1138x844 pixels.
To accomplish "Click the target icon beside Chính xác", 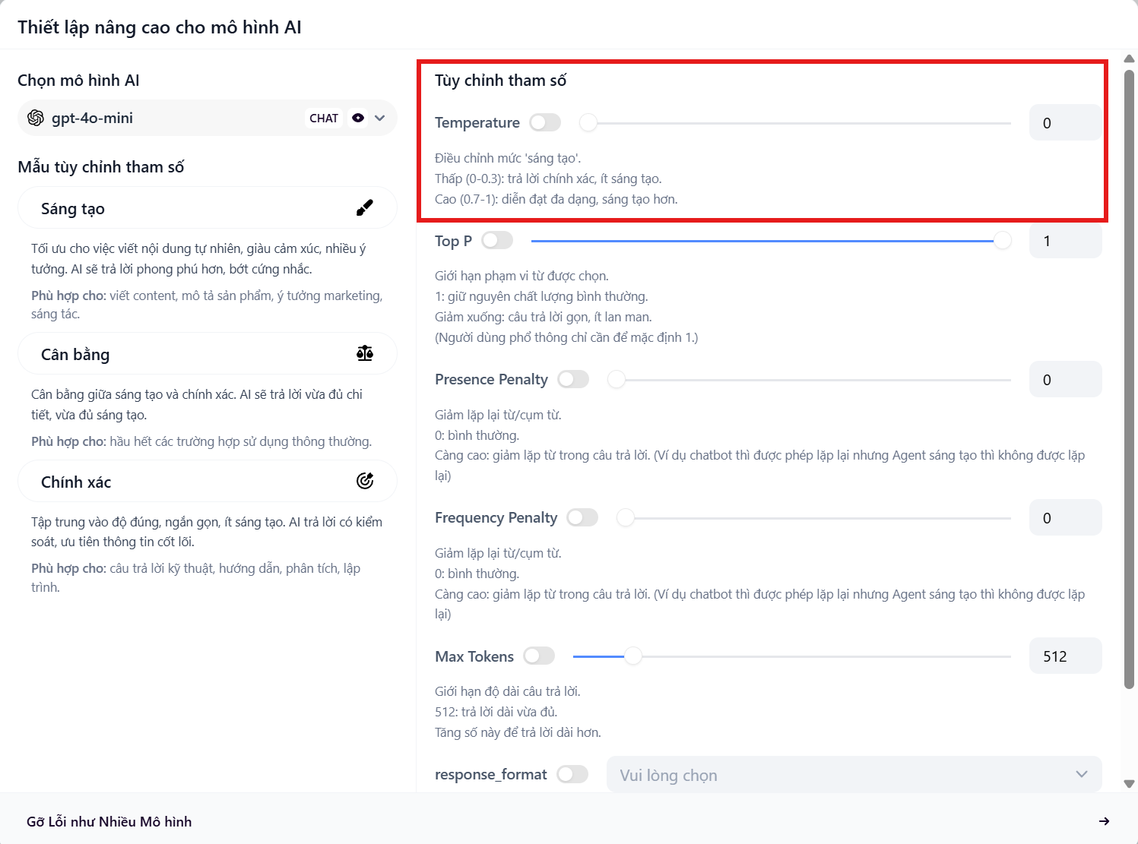I will (365, 481).
